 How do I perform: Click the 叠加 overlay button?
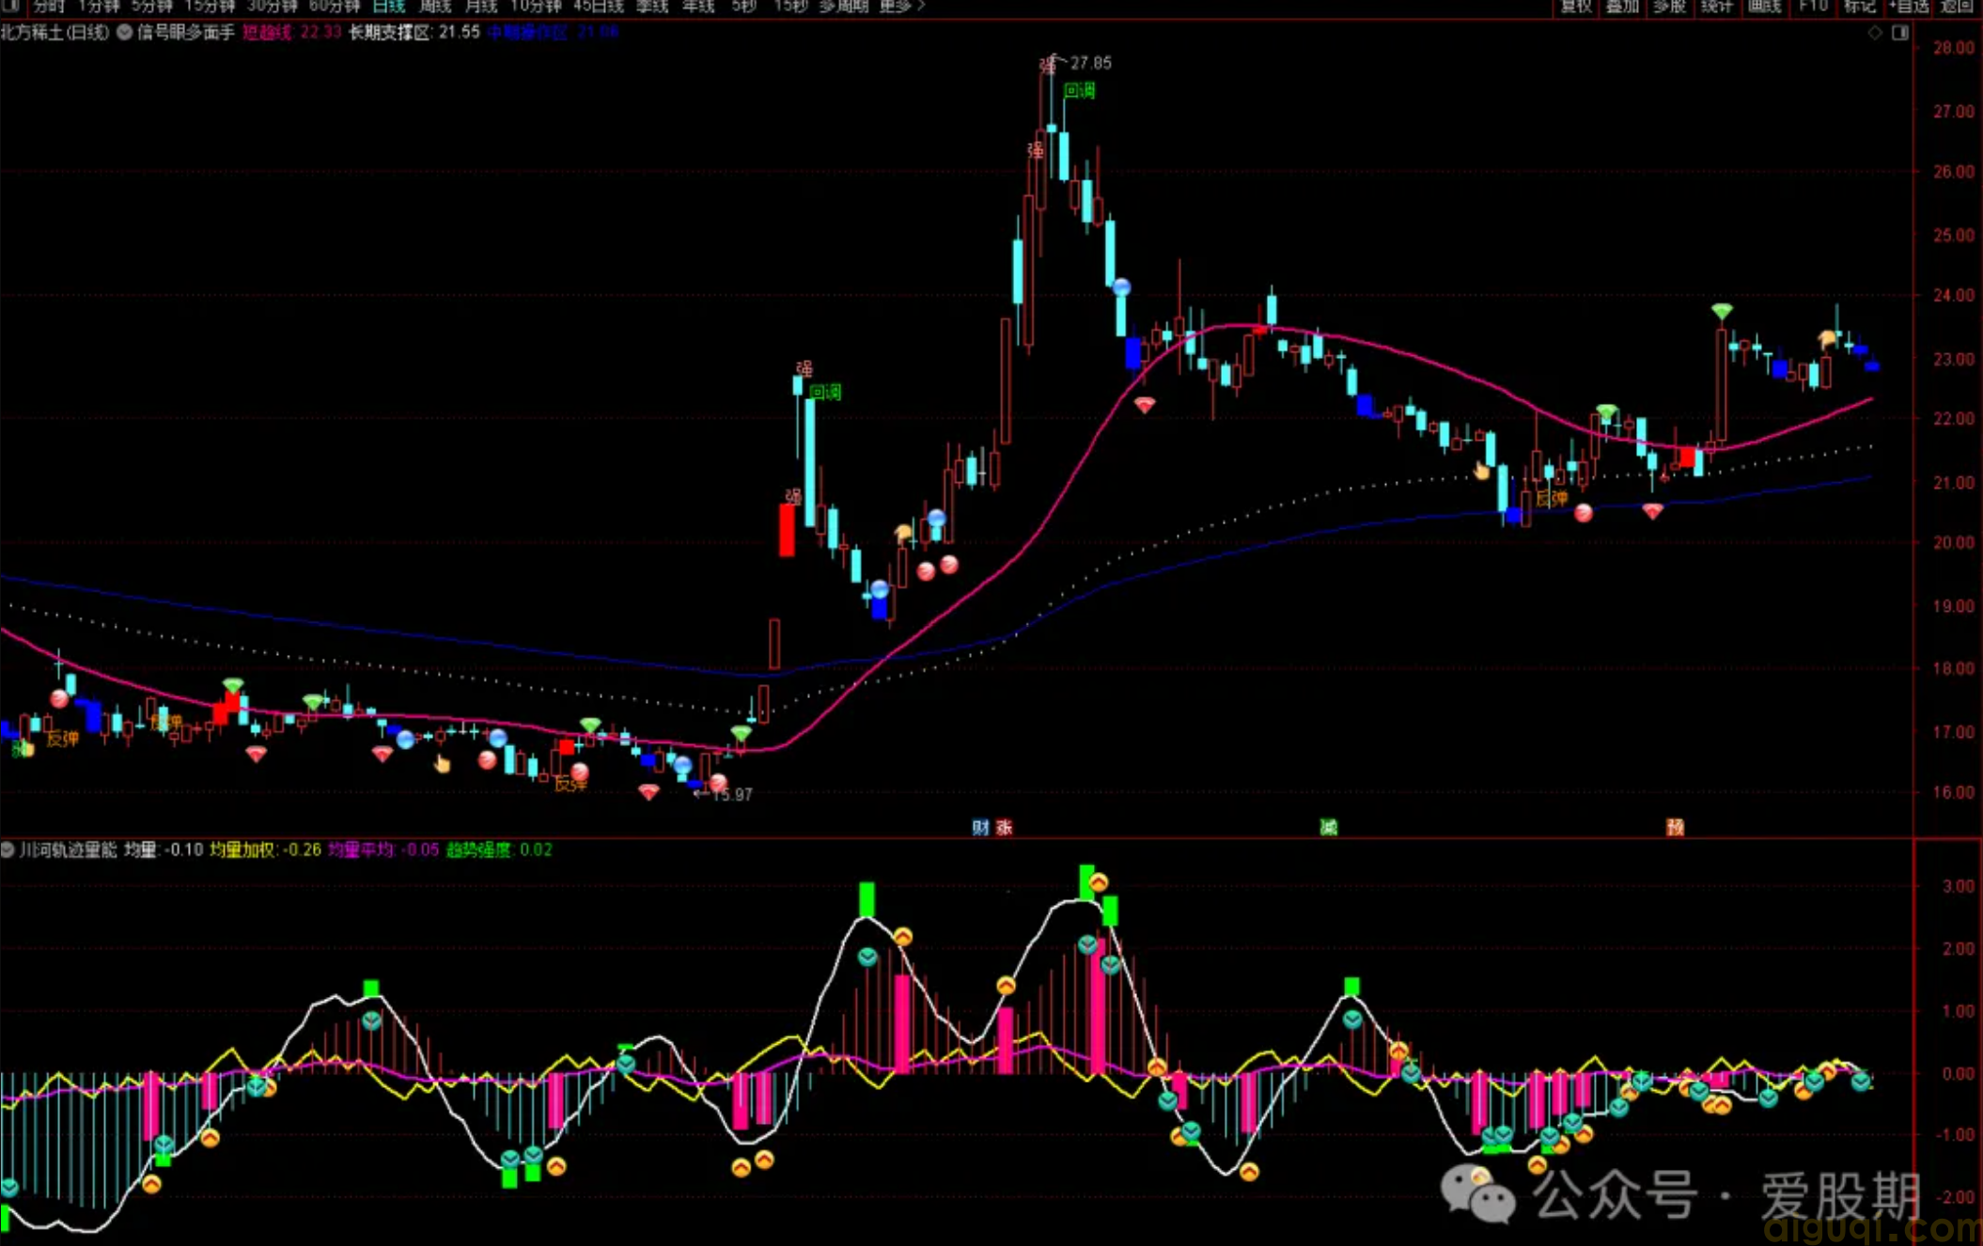click(1622, 6)
